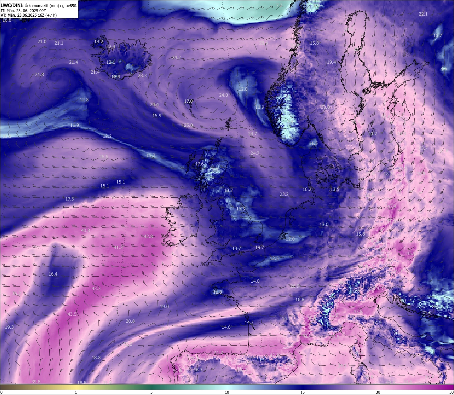This screenshot has width=454, height=395.
Task: Click the 16.3 value over Spain
Action: (x=198, y=369)
